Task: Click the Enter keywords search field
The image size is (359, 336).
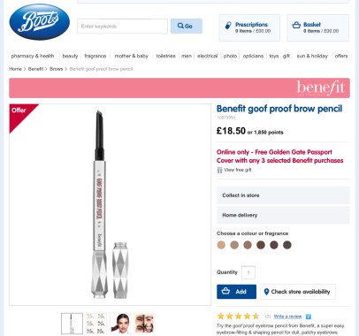Action: click(x=122, y=27)
